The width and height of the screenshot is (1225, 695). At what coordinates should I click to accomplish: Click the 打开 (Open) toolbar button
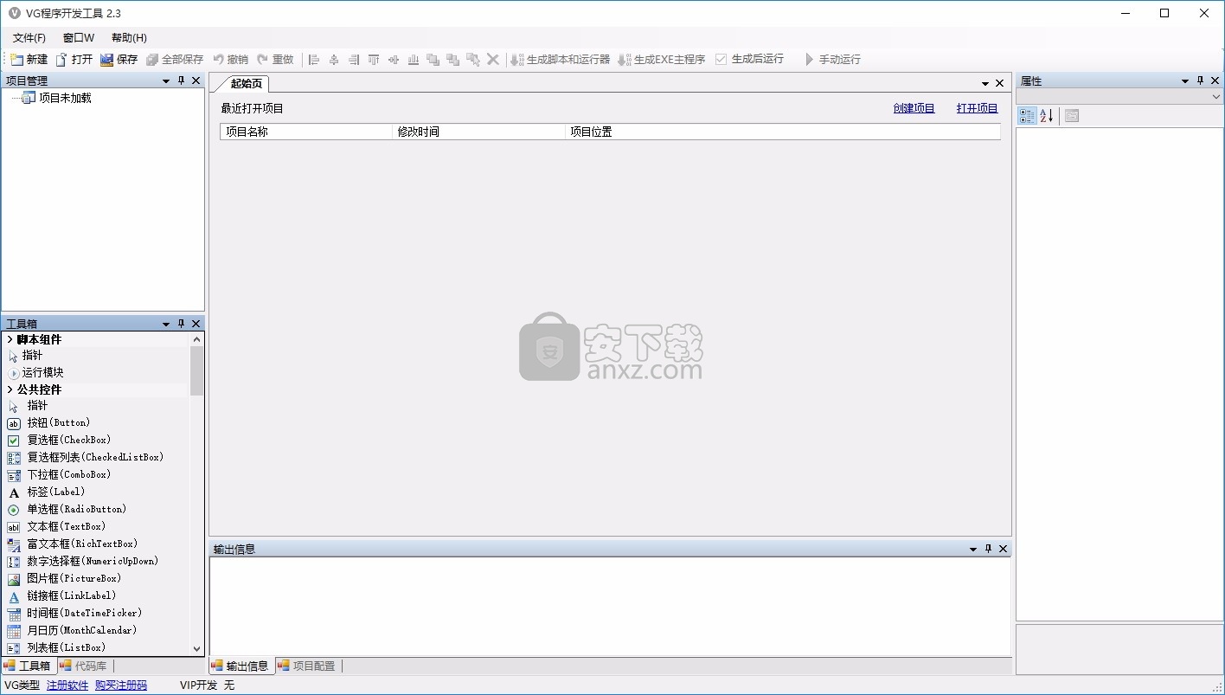click(x=74, y=60)
